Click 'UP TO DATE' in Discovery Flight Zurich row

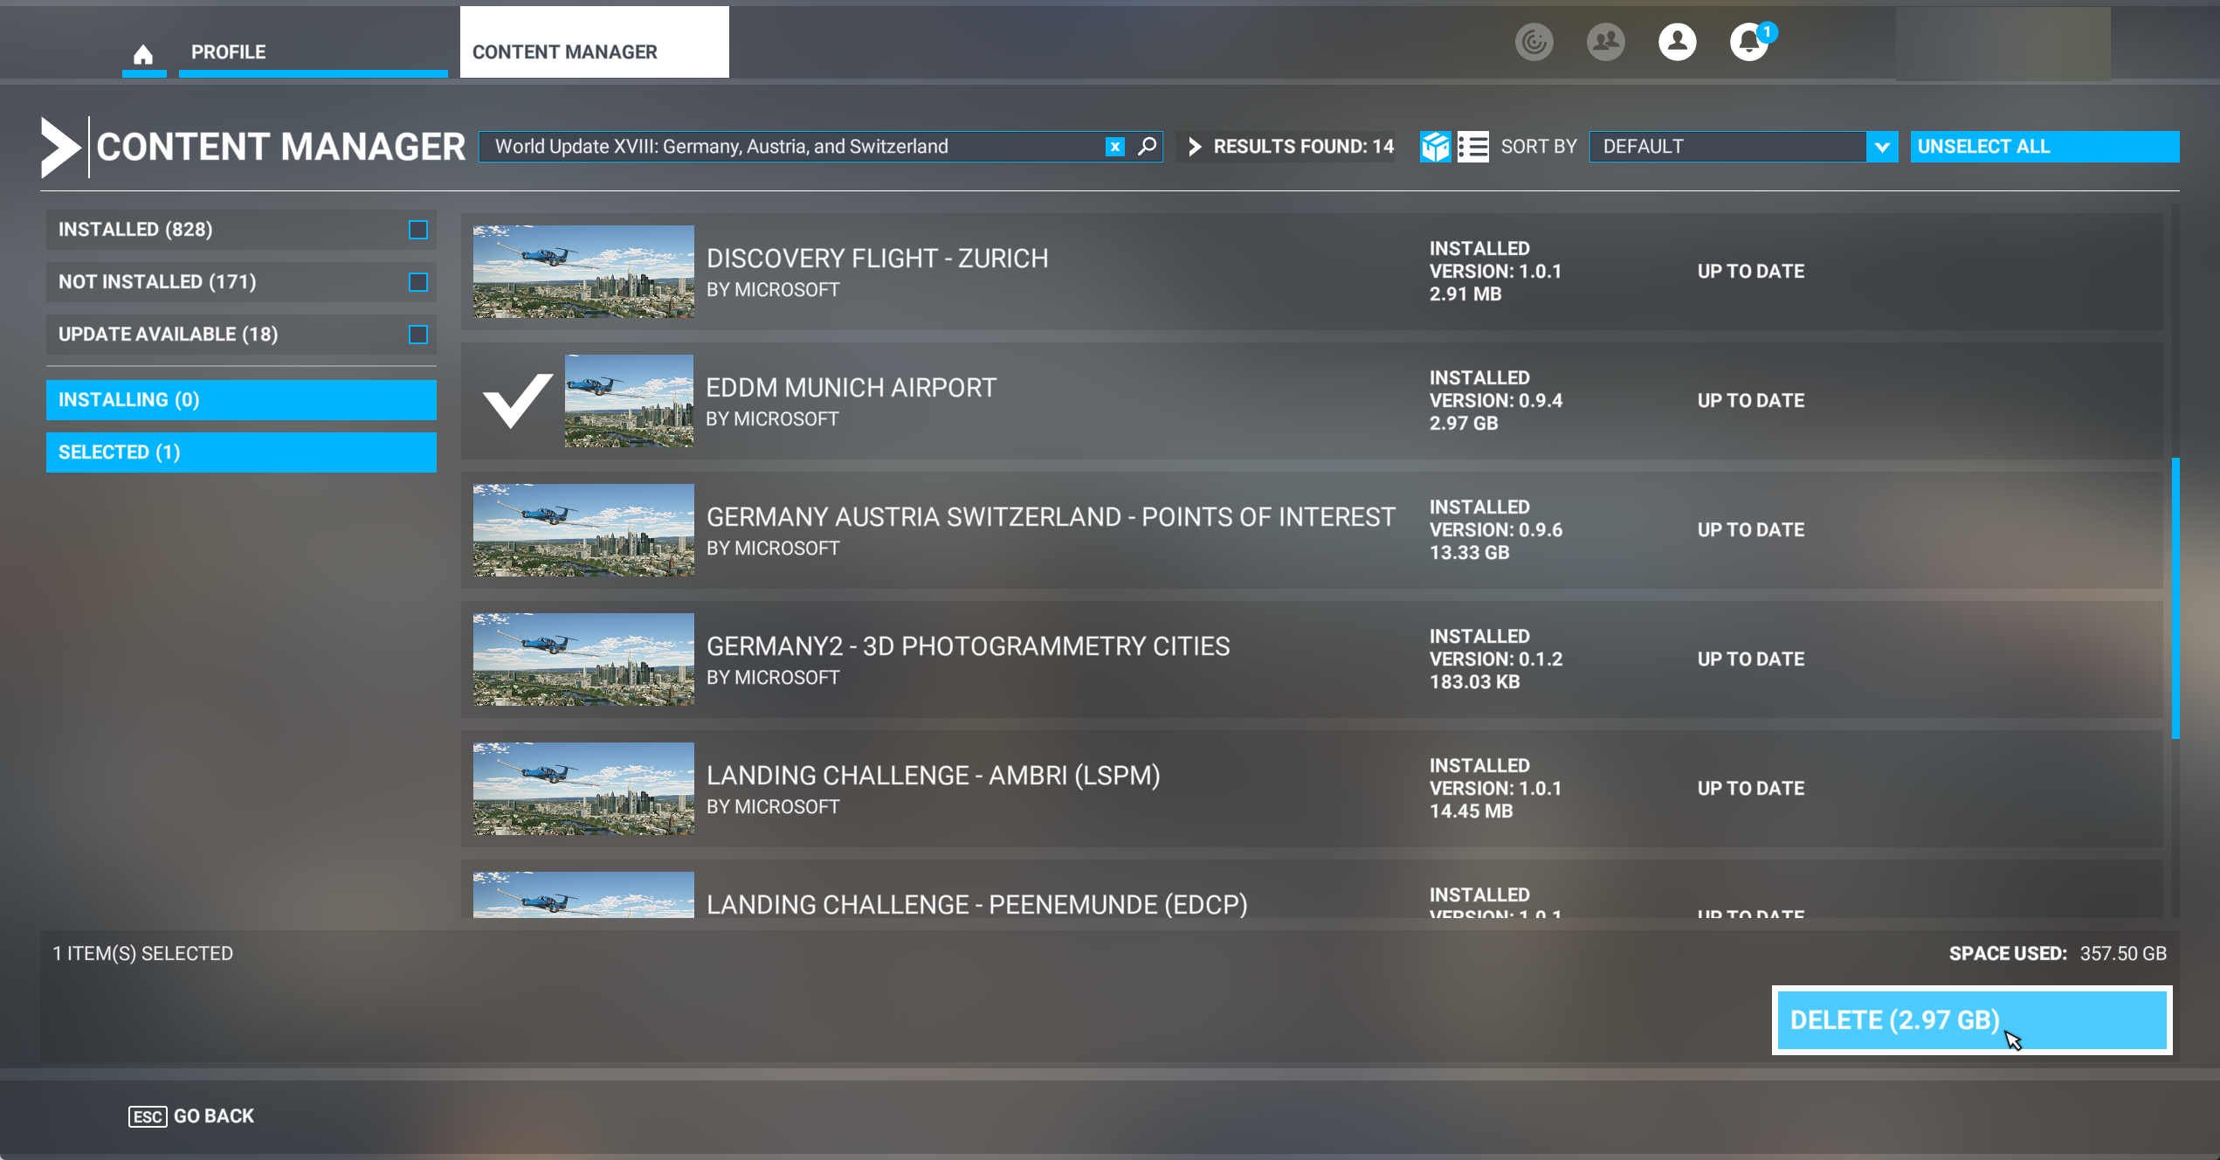tap(1750, 272)
